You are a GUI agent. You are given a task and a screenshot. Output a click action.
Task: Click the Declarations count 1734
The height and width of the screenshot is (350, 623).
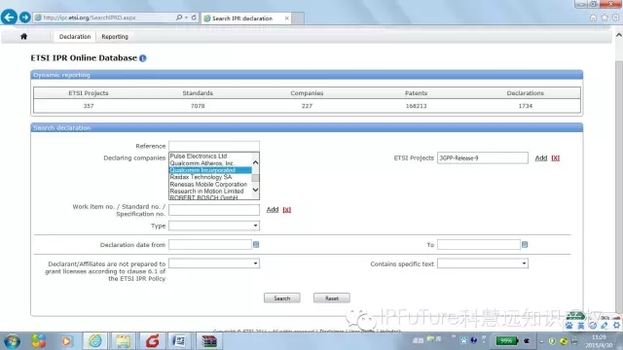525,106
